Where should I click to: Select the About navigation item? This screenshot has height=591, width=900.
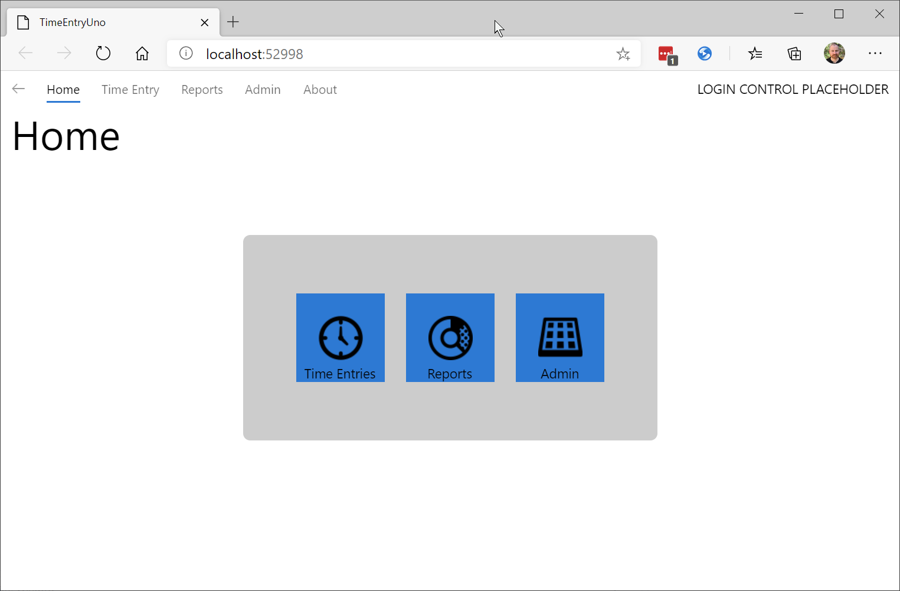click(320, 89)
